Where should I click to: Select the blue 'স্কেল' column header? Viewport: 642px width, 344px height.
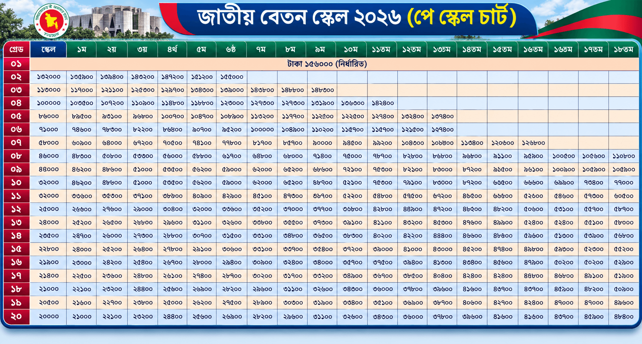[48, 49]
